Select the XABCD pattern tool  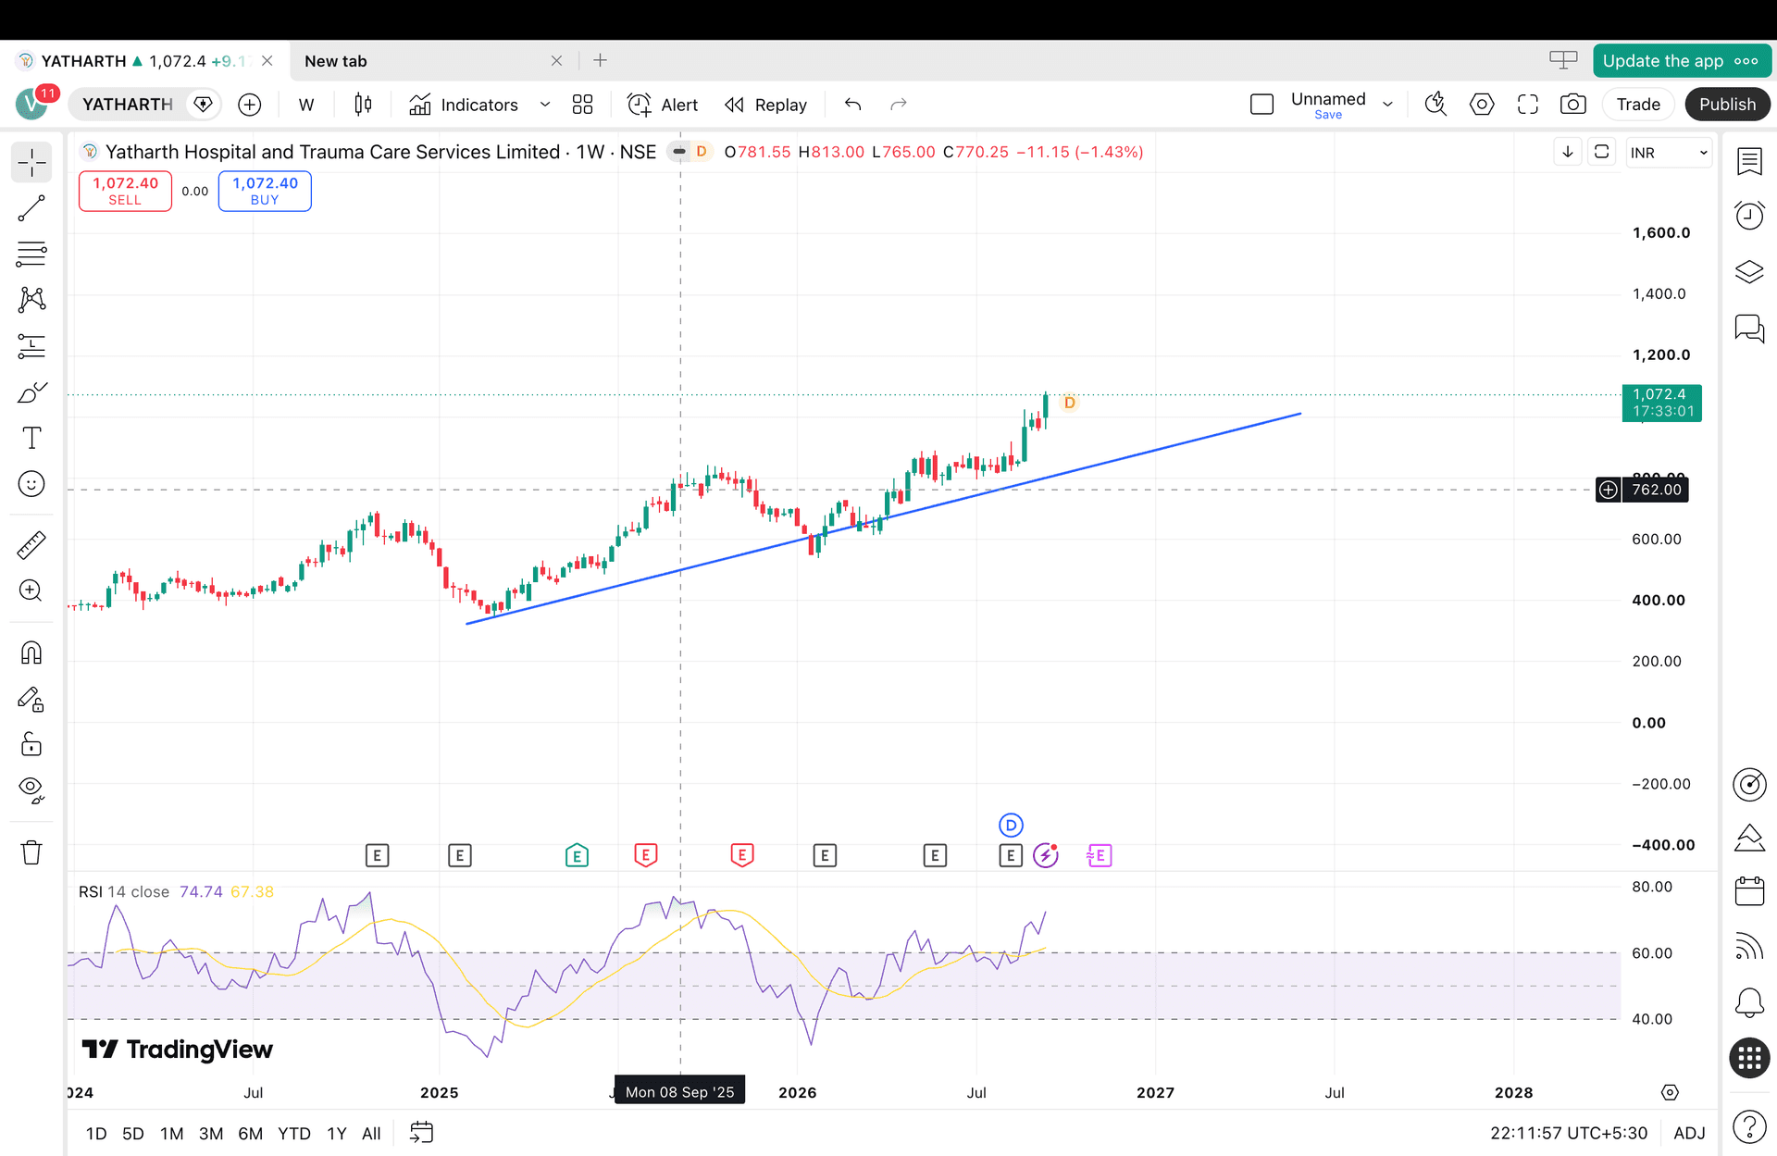(x=31, y=300)
